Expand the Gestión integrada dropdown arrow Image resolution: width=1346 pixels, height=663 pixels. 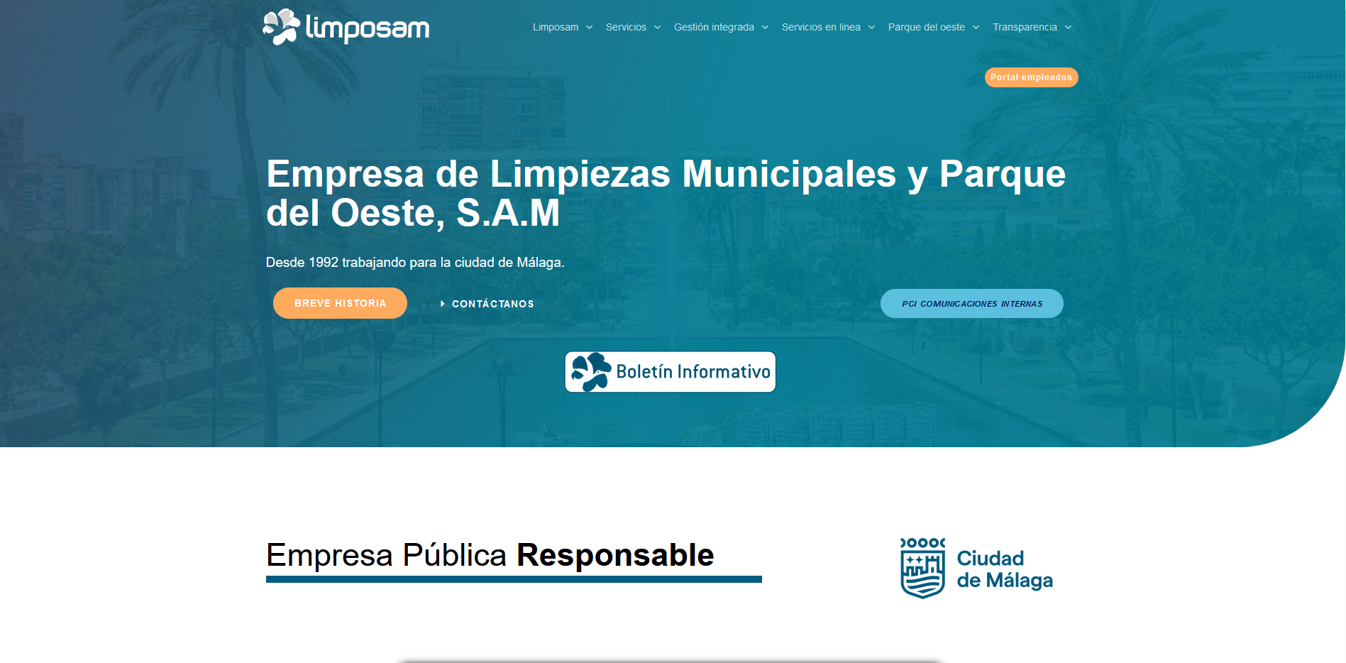765,28
